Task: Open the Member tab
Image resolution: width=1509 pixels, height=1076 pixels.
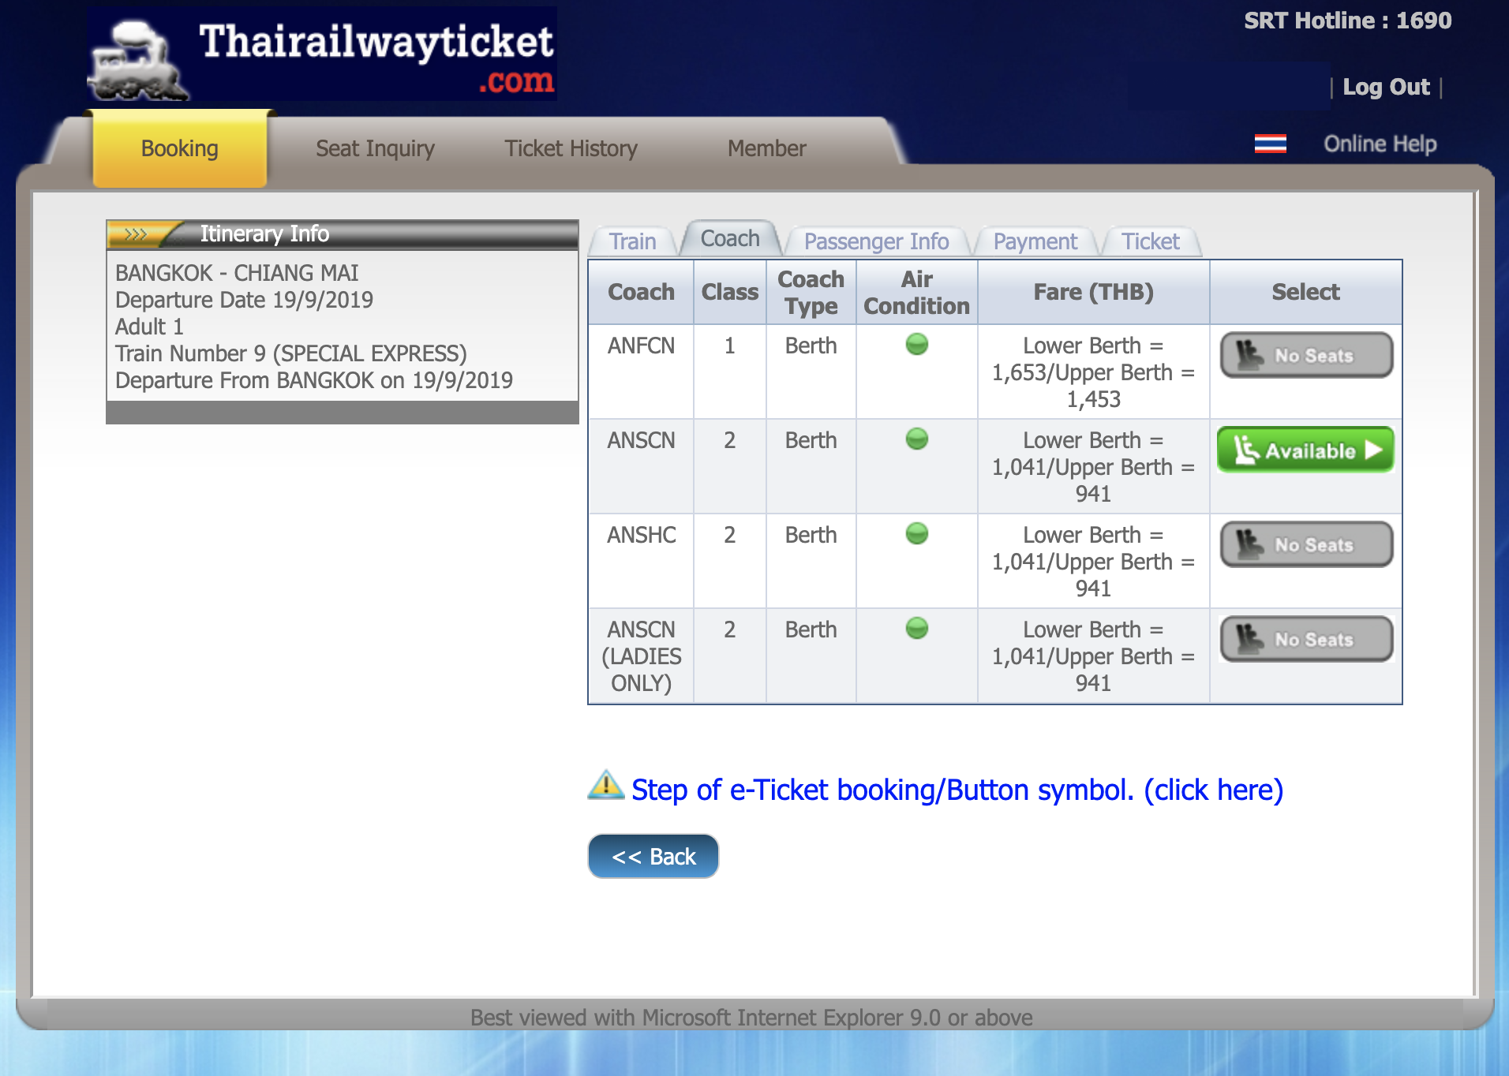Action: pyautogui.click(x=766, y=148)
